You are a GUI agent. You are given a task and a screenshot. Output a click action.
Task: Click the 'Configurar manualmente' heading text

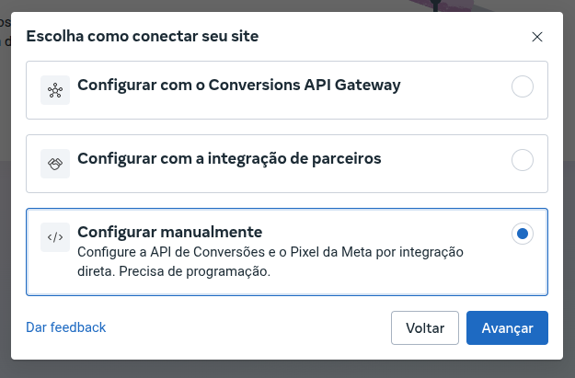click(170, 232)
